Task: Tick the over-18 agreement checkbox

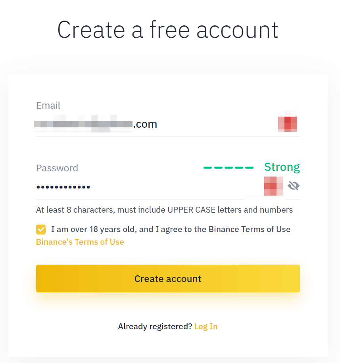Action: 41,229
